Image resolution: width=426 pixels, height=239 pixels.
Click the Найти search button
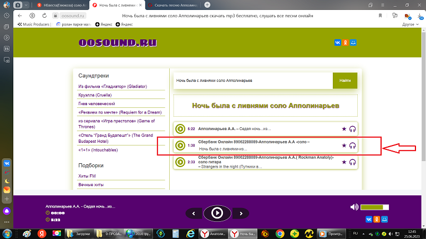(x=345, y=80)
